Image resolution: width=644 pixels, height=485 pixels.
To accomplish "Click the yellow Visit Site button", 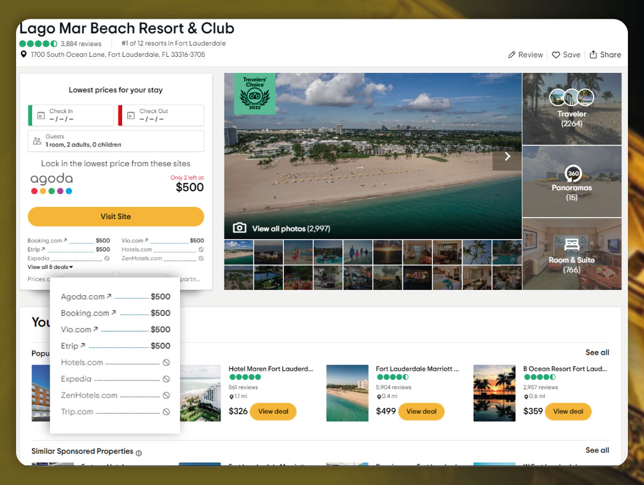I will (x=116, y=217).
